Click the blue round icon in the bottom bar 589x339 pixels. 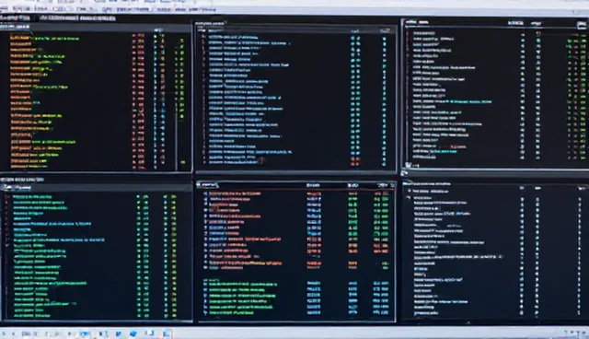[x=133, y=333]
